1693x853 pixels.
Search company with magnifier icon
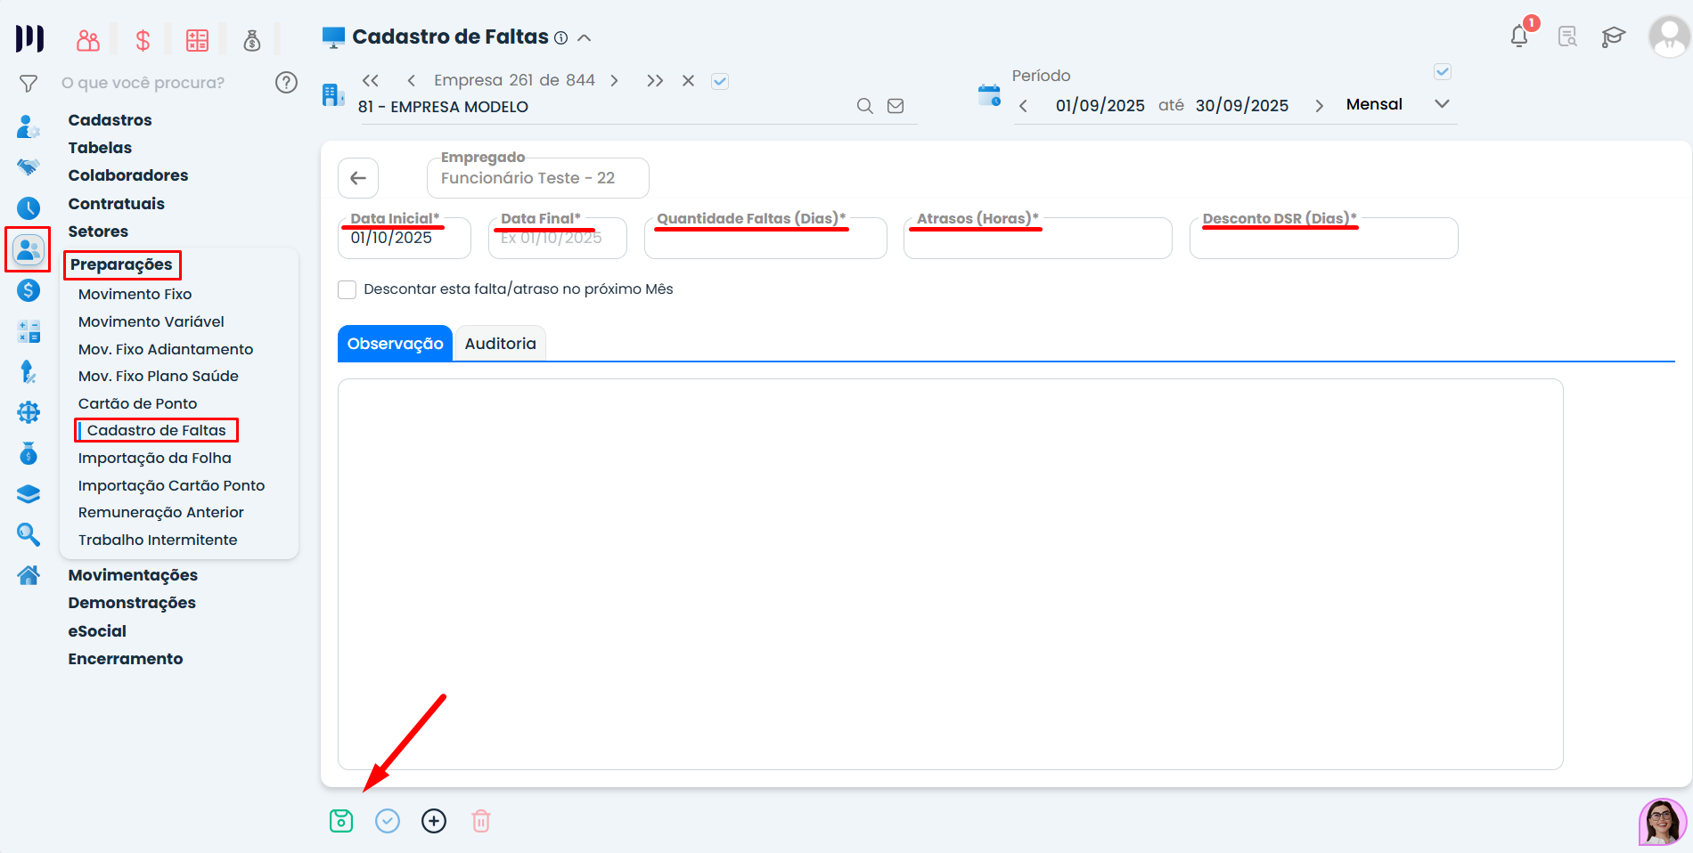tap(865, 106)
